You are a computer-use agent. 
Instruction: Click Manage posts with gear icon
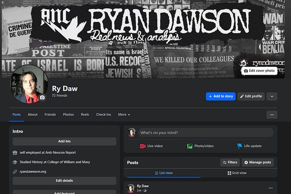(258, 162)
